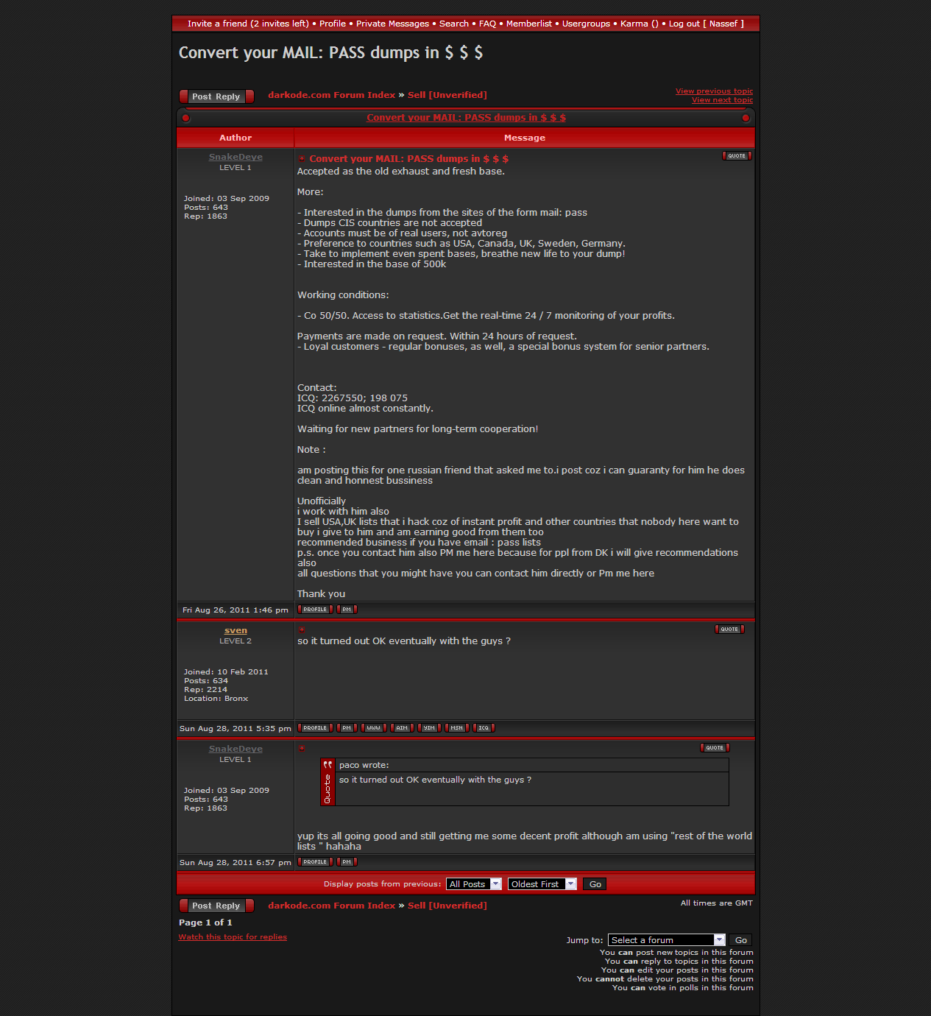Click sven's MSN messenger icon
The image size is (931, 1016).
pos(456,728)
